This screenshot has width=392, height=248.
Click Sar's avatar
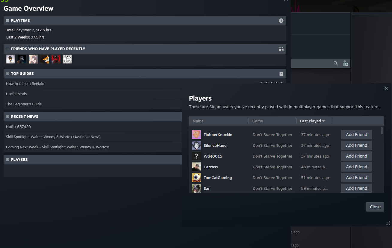click(x=196, y=188)
